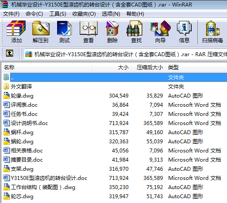Click the Add (添加) toolbar icon

point(16,28)
